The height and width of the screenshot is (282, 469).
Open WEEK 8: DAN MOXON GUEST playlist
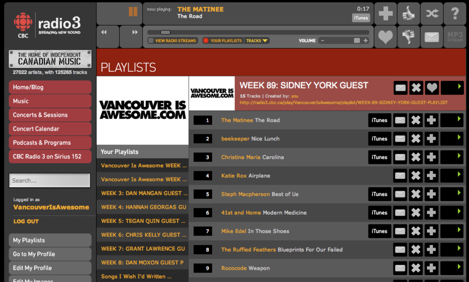click(143, 262)
